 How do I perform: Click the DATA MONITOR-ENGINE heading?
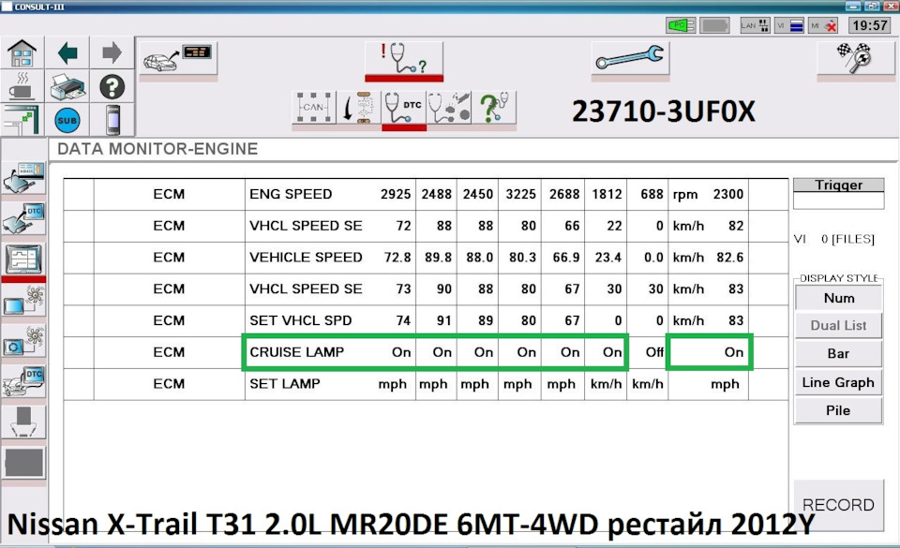coord(157,149)
